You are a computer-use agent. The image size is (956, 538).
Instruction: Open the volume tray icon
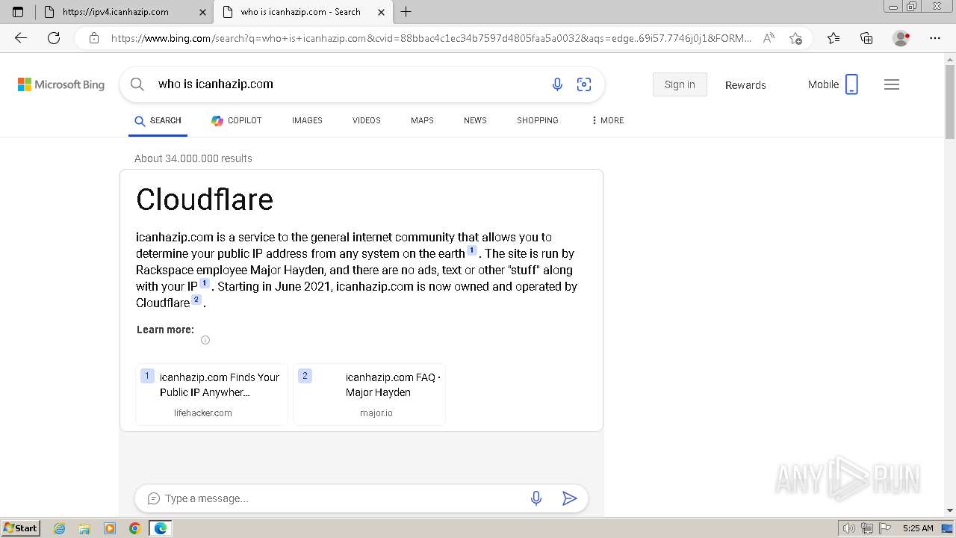(849, 528)
